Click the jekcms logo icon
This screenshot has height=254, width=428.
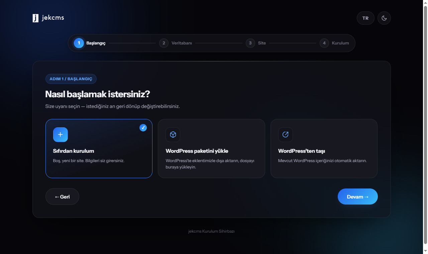pos(35,18)
